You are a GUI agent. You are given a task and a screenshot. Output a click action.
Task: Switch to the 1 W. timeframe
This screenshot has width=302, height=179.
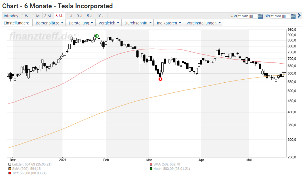click(26, 16)
